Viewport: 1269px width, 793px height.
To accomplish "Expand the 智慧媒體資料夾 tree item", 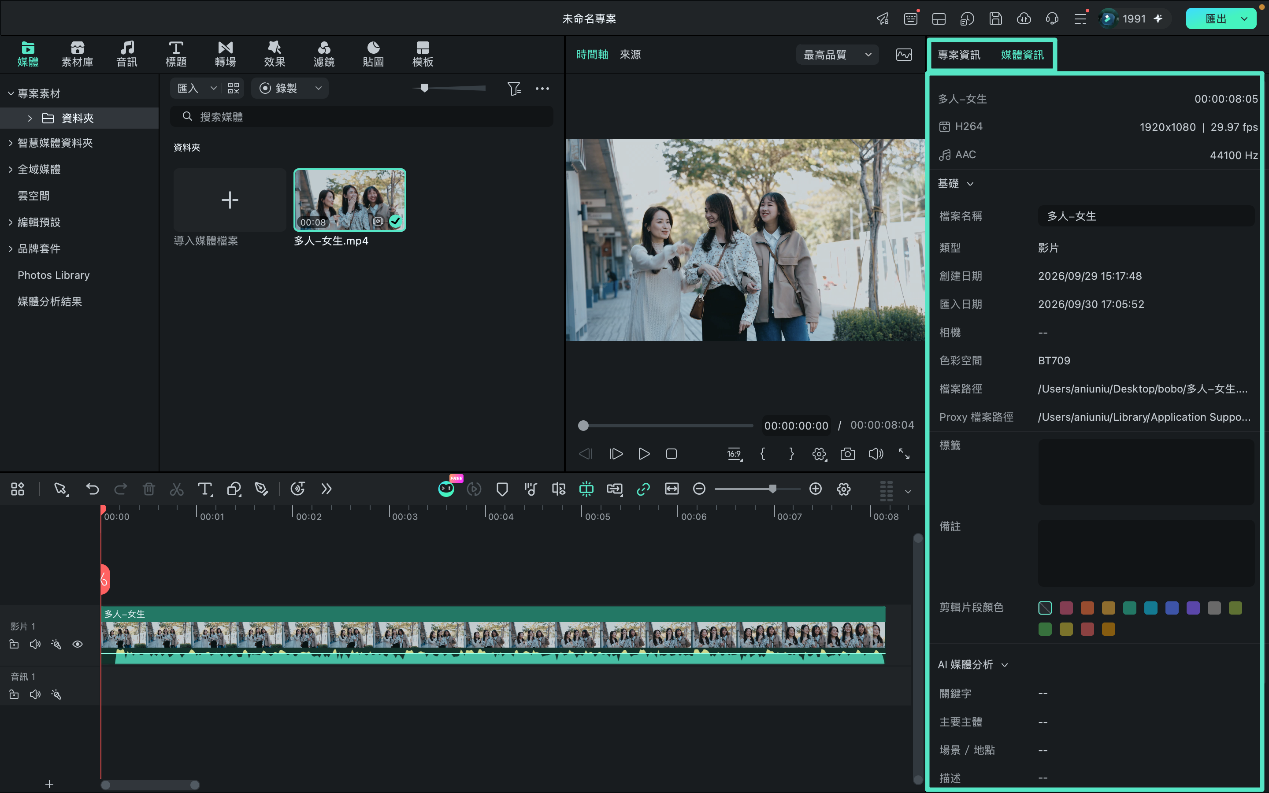I will click(x=11, y=143).
